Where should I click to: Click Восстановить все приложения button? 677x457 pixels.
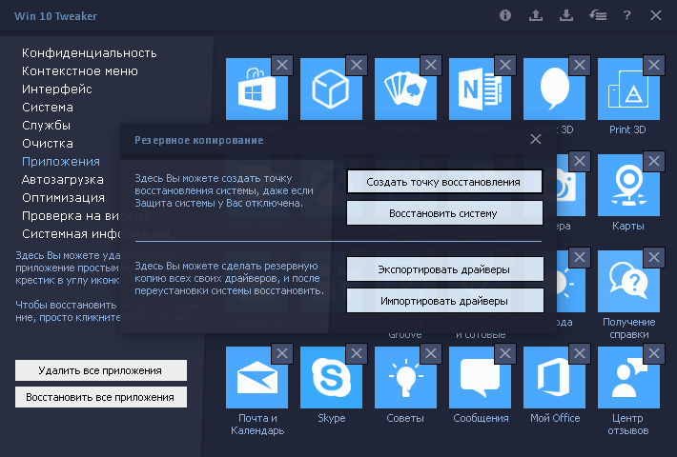101,397
